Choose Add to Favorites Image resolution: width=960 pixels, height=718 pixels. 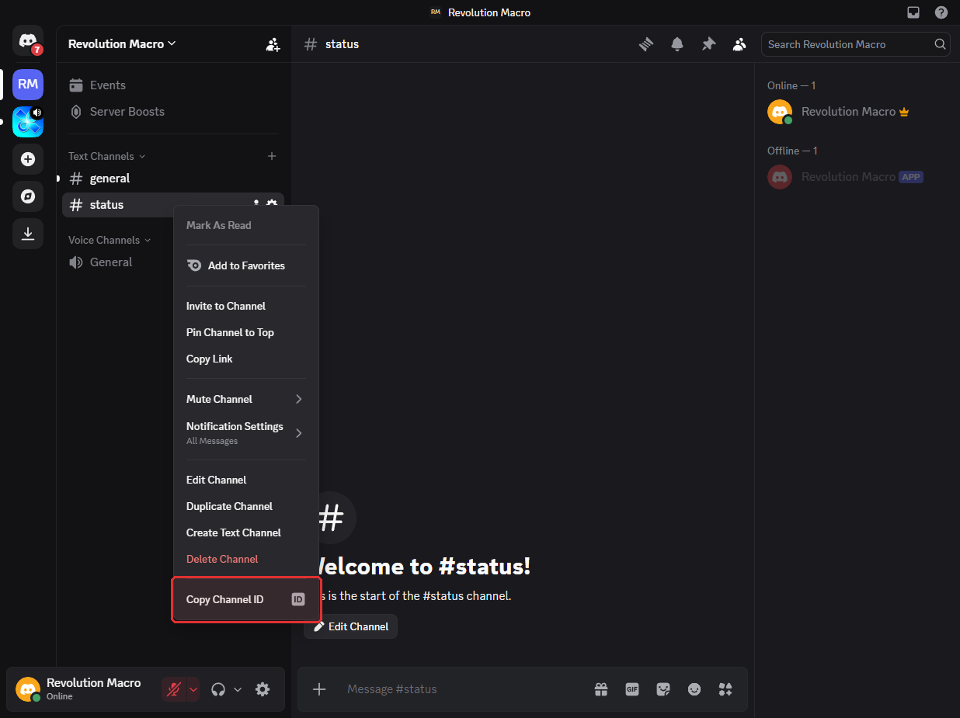click(245, 265)
